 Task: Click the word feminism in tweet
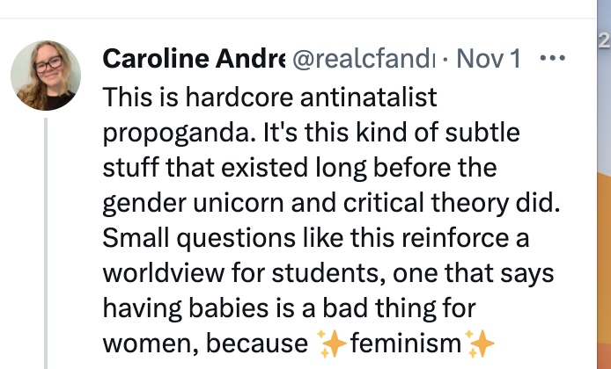(x=405, y=342)
